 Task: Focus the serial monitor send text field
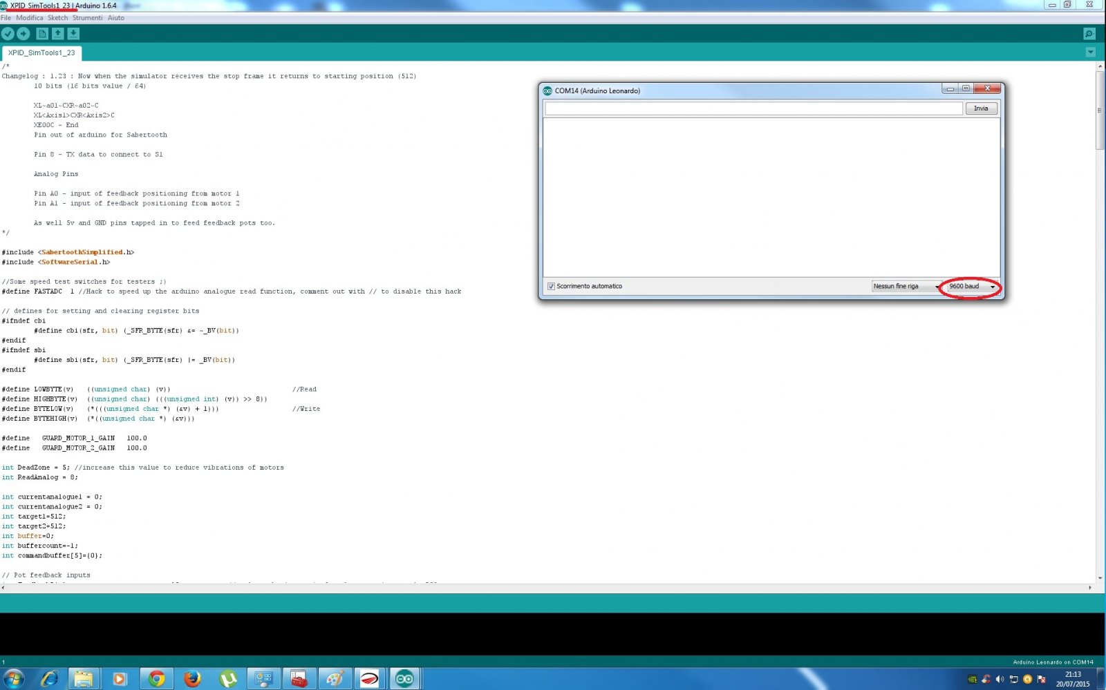(x=753, y=108)
